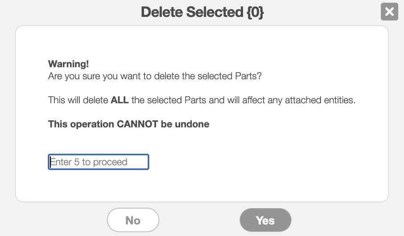This screenshot has width=404, height=236.
Task: Click the 'Delete Selected {0}' title
Action: pos(202,12)
